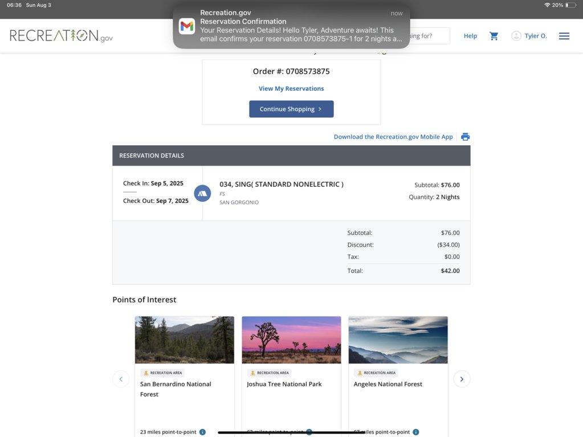The width and height of the screenshot is (583, 437).
Task: Open the Reservation Confirmation notification banner
Action: (x=291, y=26)
